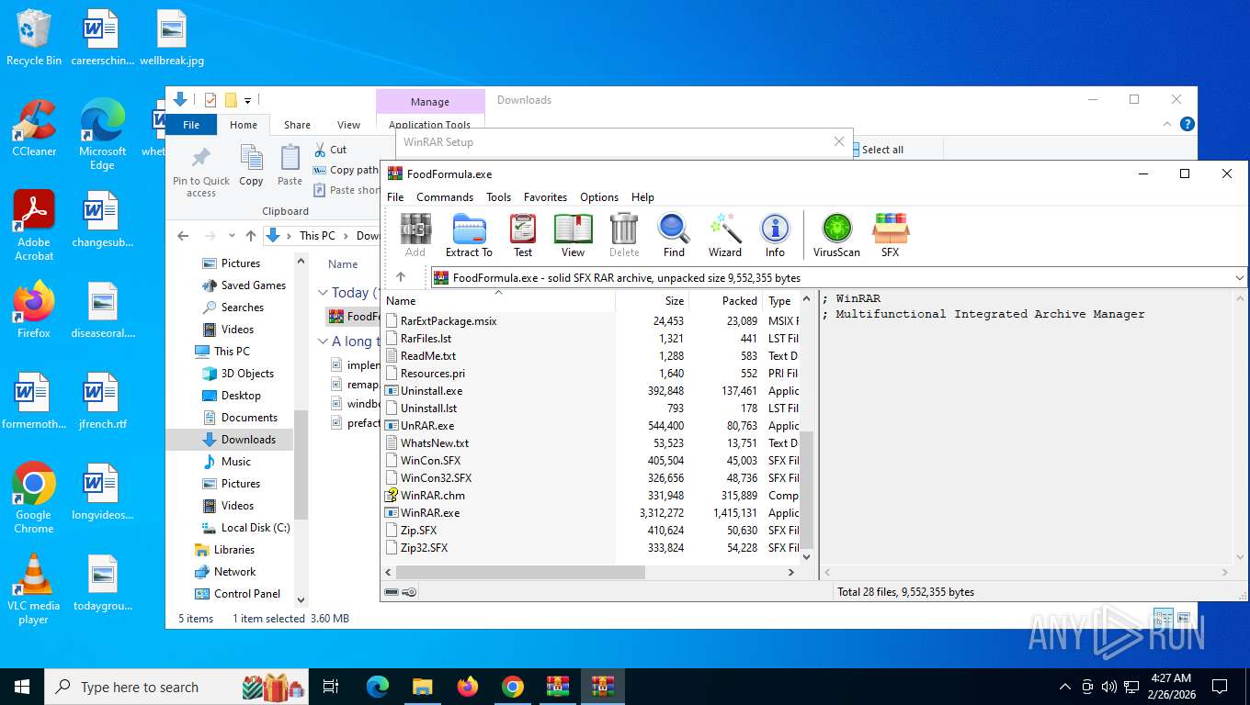Go up one folder level in WinRAR
This screenshot has width=1250, height=705.
[x=401, y=277]
